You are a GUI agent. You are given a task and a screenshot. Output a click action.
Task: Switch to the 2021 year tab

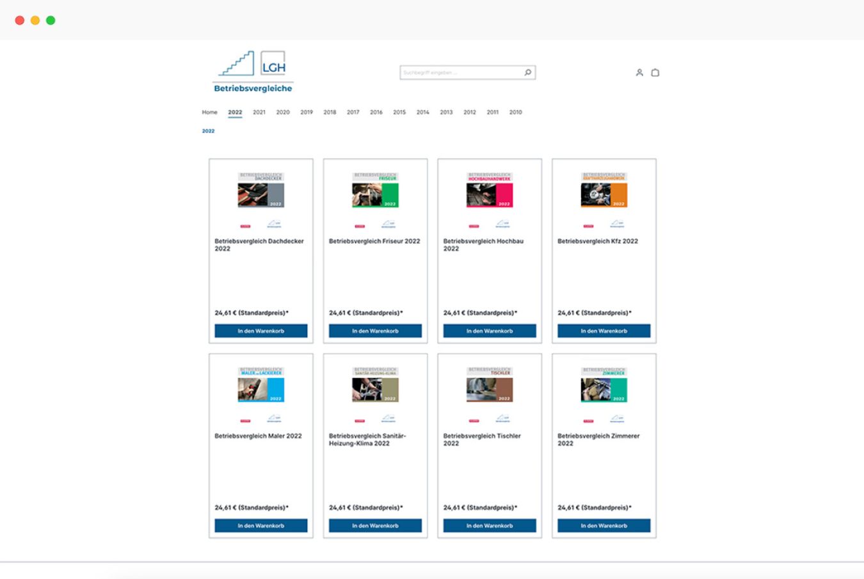tap(259, 112)
